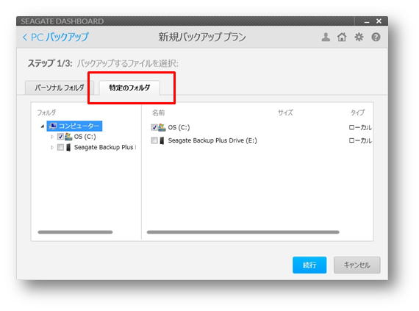This screenshot has height=311, width=419.
Task: Go to the Home icon
Action: [x=342, y=37]
